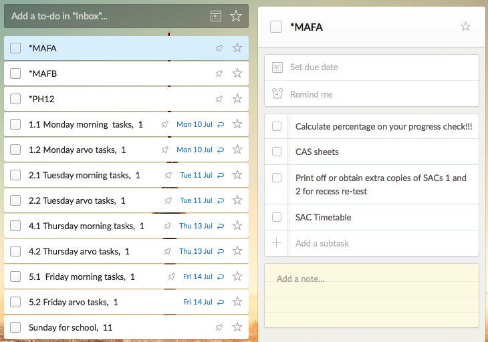Screen dimensions: 488x342
Task: Click the pin icon on *PH12 task
Action: point(219,99)
